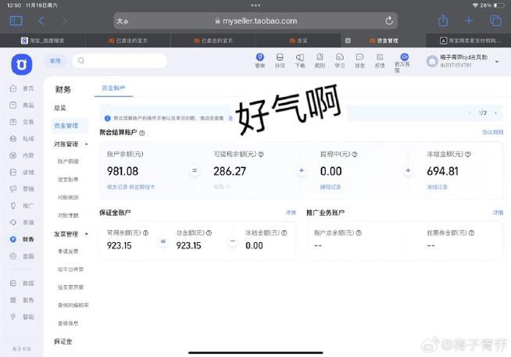This screenshot has width=511, height=357.
Task: Open a new tab with the plus icon
Action: [469, 21]
